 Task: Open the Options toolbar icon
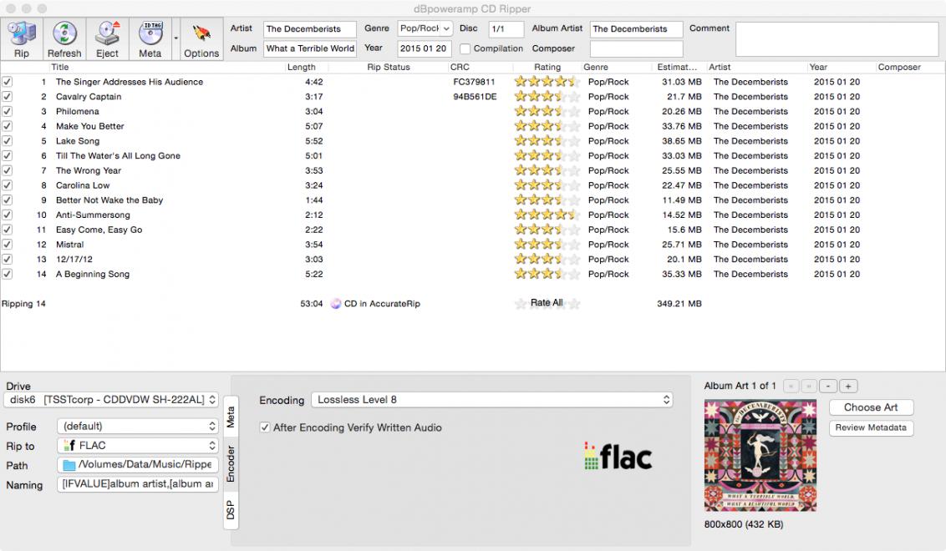201,39
